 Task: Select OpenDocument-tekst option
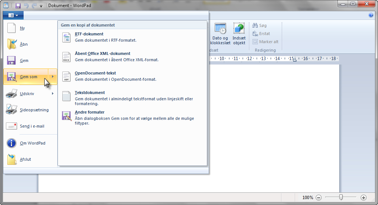[x=132, y=76]
